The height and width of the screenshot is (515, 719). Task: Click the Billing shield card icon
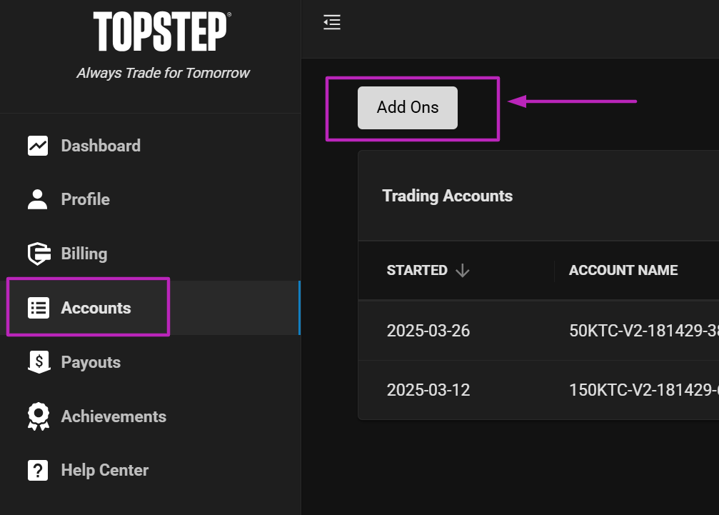[39, 254]
